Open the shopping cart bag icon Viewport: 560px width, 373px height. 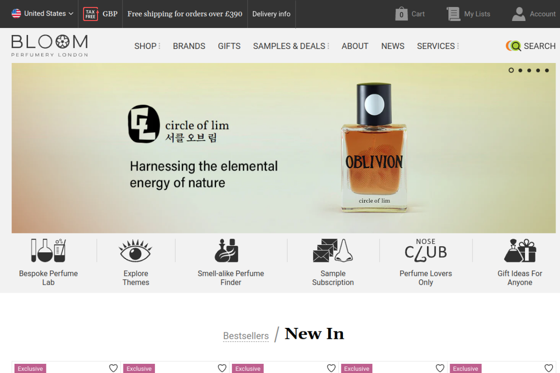401,14
